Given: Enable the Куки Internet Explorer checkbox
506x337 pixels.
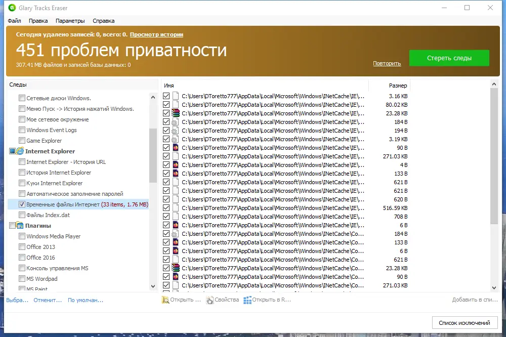Looking at the screenshot, I should (x=22, y=183).
